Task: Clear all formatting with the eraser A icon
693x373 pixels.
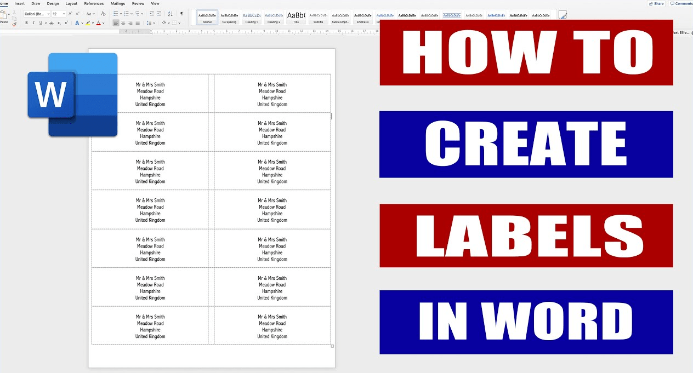Action: pos(103,14)
